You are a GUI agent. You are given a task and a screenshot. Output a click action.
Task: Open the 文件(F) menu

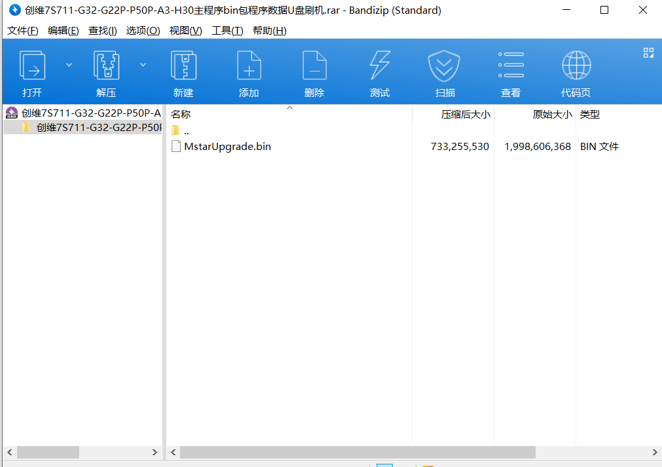tap(23, 30)
